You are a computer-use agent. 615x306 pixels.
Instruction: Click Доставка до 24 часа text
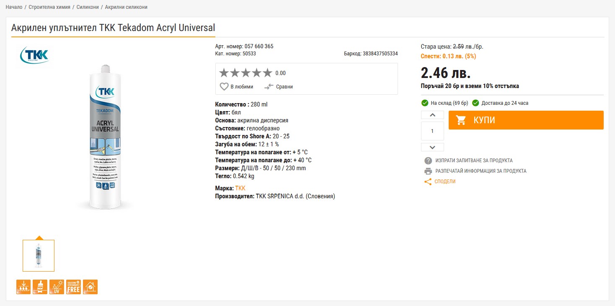pos(505,103)
